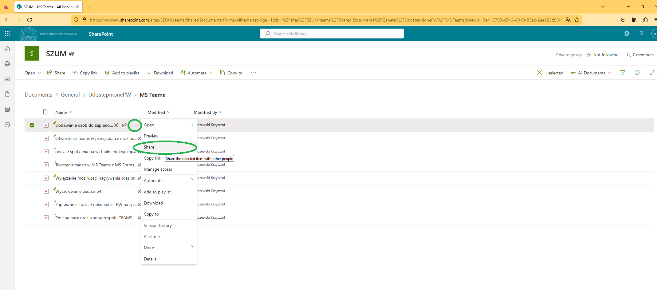The height and width of the screenshot is (290, 657).
Task: Click file type column header icon
Action: click(x=45, y=112)
